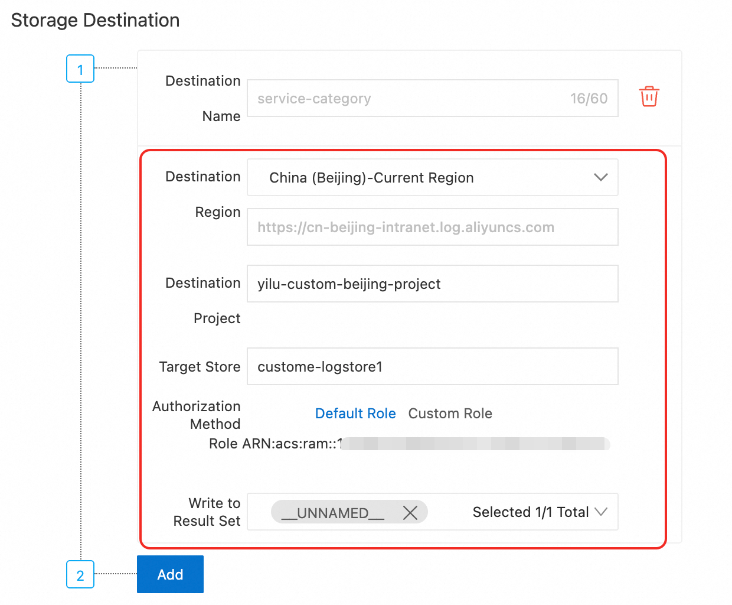Click the Selected 1/1 Total text
The width and height of the screenshot is (732, 605).
pyautogui.click(x=531, y=512)
